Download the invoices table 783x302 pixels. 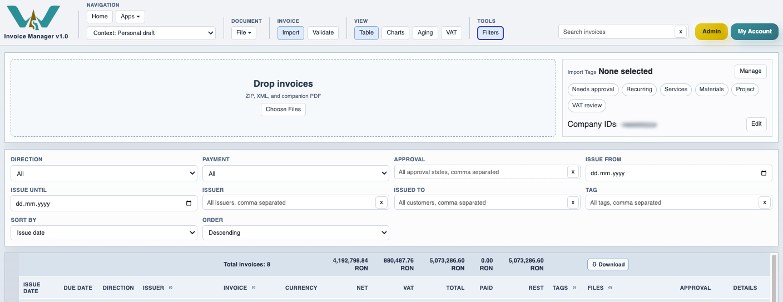608,265
